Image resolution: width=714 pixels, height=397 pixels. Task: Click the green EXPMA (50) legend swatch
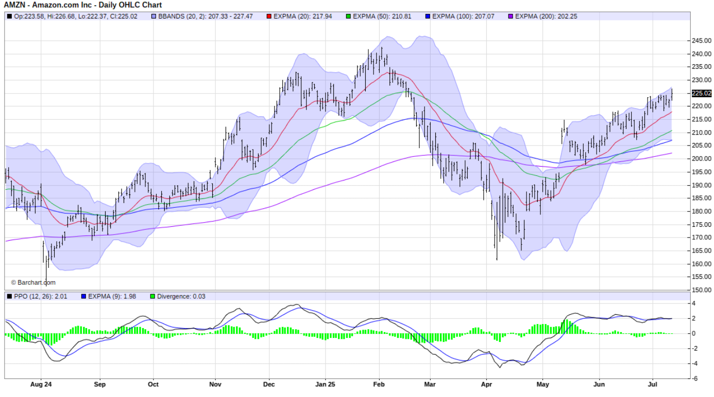[x=348, y=16]
